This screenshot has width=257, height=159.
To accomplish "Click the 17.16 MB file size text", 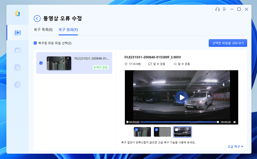I will point(135,64).
